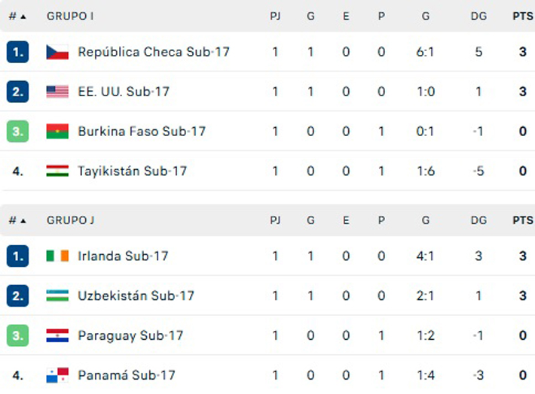Viewport: 535px width, 394px height.
Task: Click the Tajikistan flag icon
Action: tap(57, 171)
